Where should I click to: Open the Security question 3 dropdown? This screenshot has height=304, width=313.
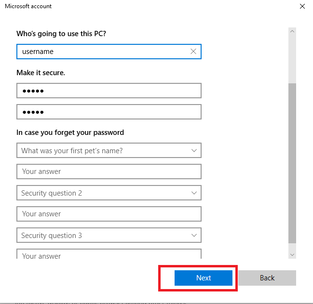[104, 236]
